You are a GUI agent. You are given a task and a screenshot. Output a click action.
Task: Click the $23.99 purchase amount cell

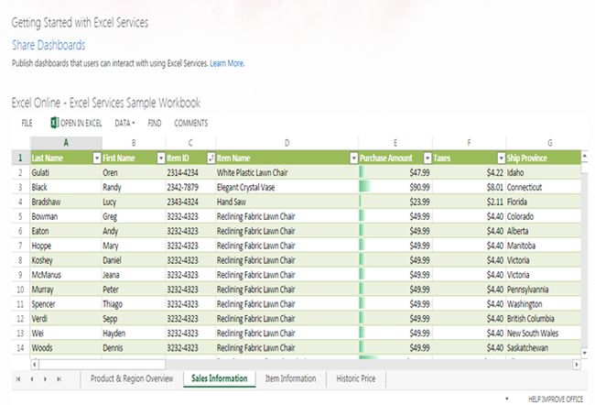coord(395,202)
